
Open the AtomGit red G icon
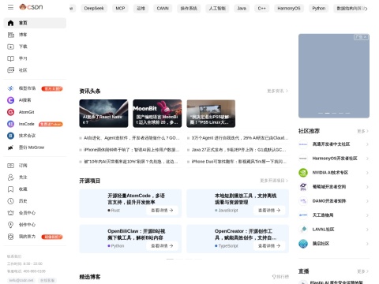[10, 112]
